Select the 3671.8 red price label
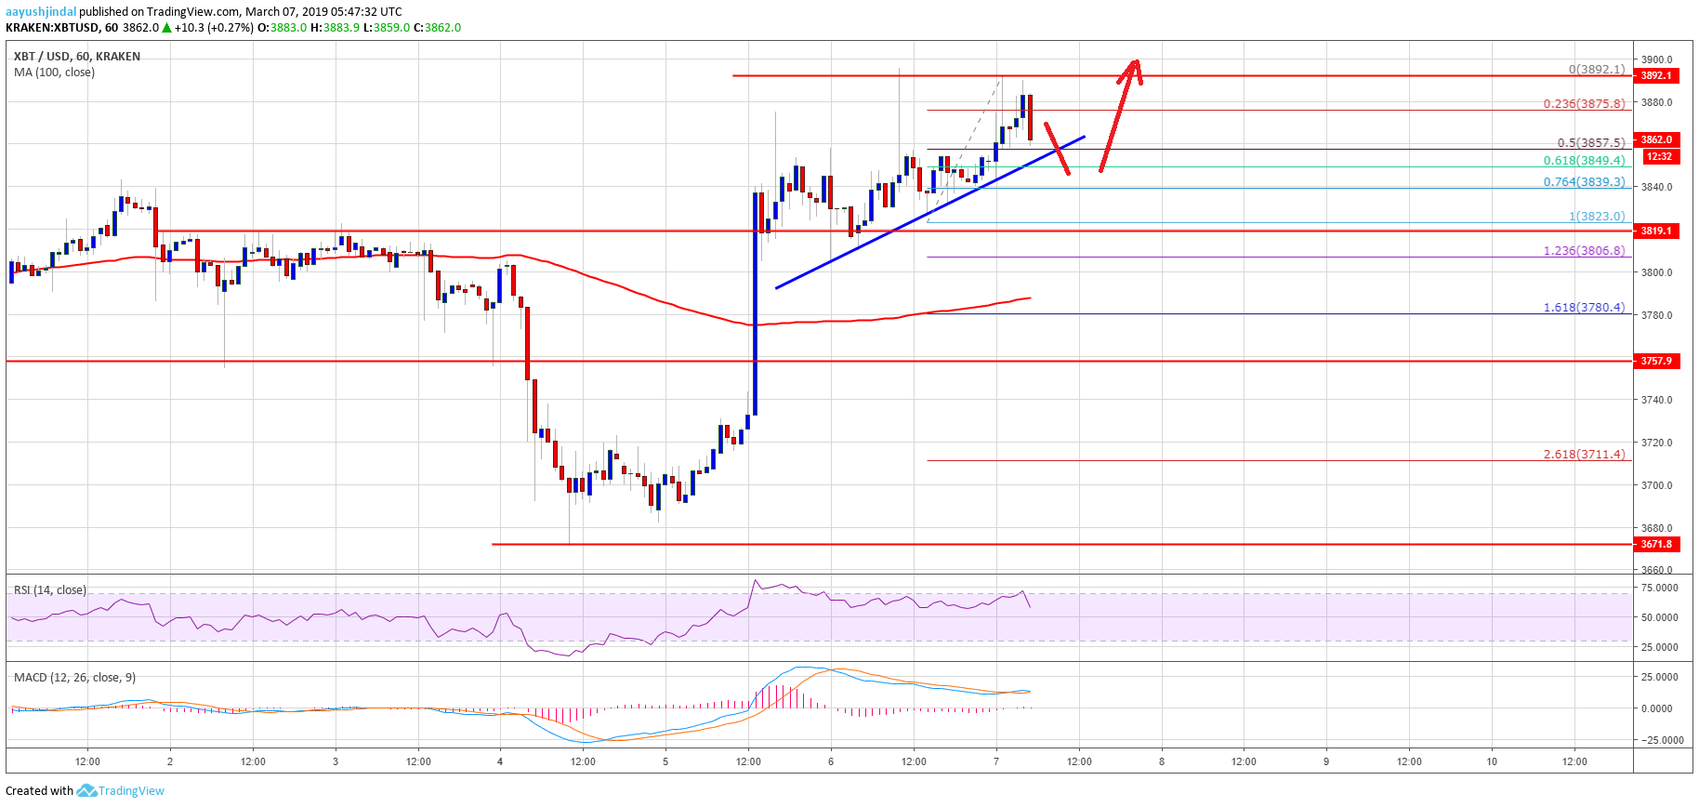Viewport: 1699px width, 807px height. pos(1656,544)
